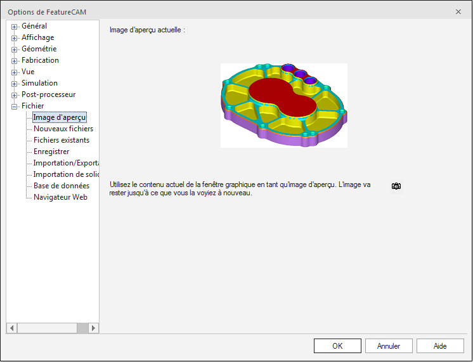Open Image d'aperçu options page
473x362 pixels.
click(60, 117)
